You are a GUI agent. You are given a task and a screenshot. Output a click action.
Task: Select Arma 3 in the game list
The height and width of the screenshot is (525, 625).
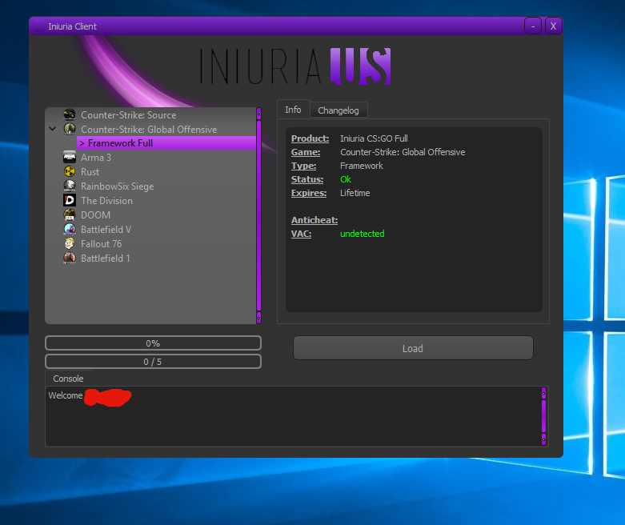coord(96,158)
